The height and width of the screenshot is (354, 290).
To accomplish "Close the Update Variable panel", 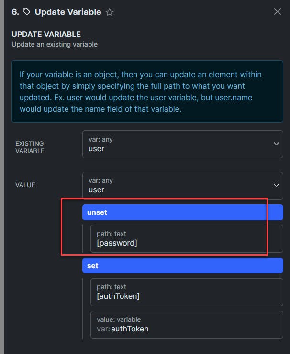I will coord(278,12).
